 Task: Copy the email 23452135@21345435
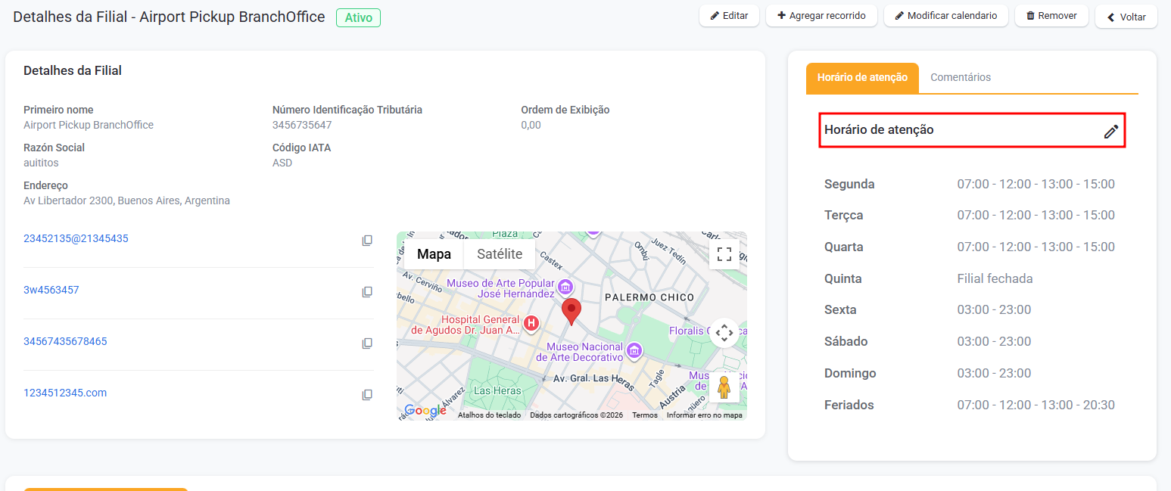367,241
